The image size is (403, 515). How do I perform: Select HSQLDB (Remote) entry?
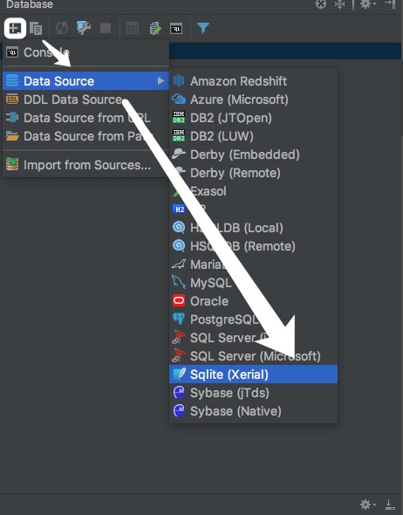(253, 246)
